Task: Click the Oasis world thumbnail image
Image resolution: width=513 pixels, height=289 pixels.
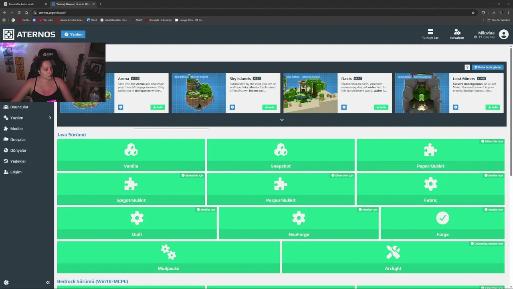Action: click(311, 93)
